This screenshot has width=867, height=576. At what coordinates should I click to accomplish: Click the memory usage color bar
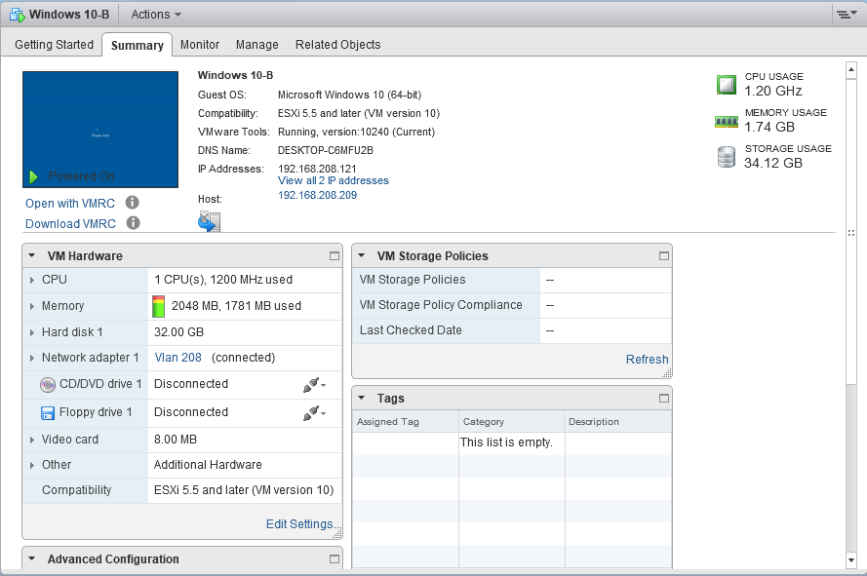coord(159,306)
